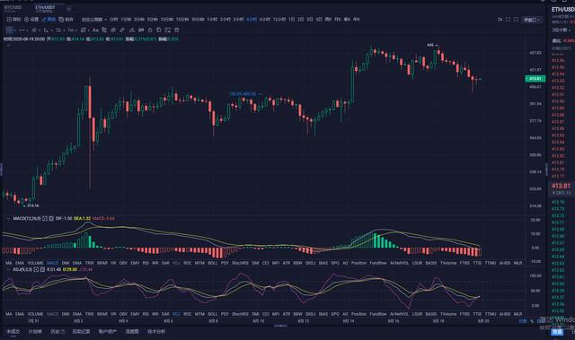Open the 历史 history tab
575x340 pixels.
coord(57,332)
